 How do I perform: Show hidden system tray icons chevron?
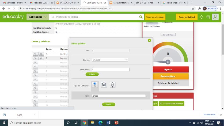coord(190,123)
